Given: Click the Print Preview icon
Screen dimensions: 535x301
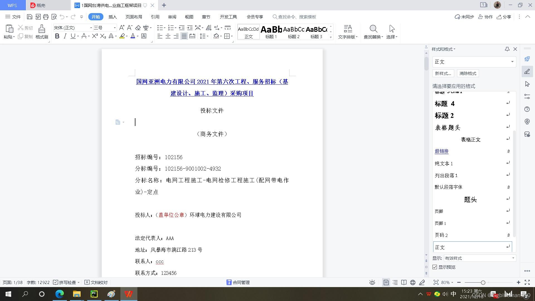Looking at the screenshot, I should point(54,17).
